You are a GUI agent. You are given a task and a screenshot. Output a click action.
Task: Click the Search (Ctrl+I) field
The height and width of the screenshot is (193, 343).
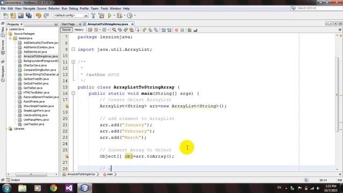(316, 8)
